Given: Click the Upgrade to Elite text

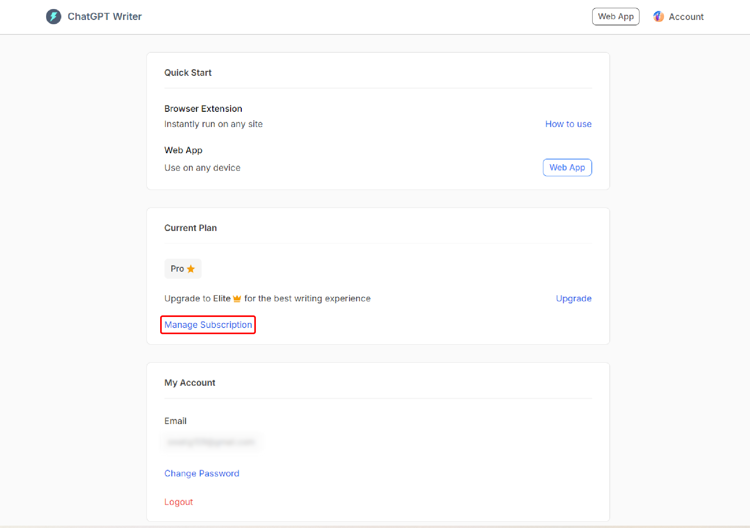Looking at the screenshot, I should tap(197, 299).
